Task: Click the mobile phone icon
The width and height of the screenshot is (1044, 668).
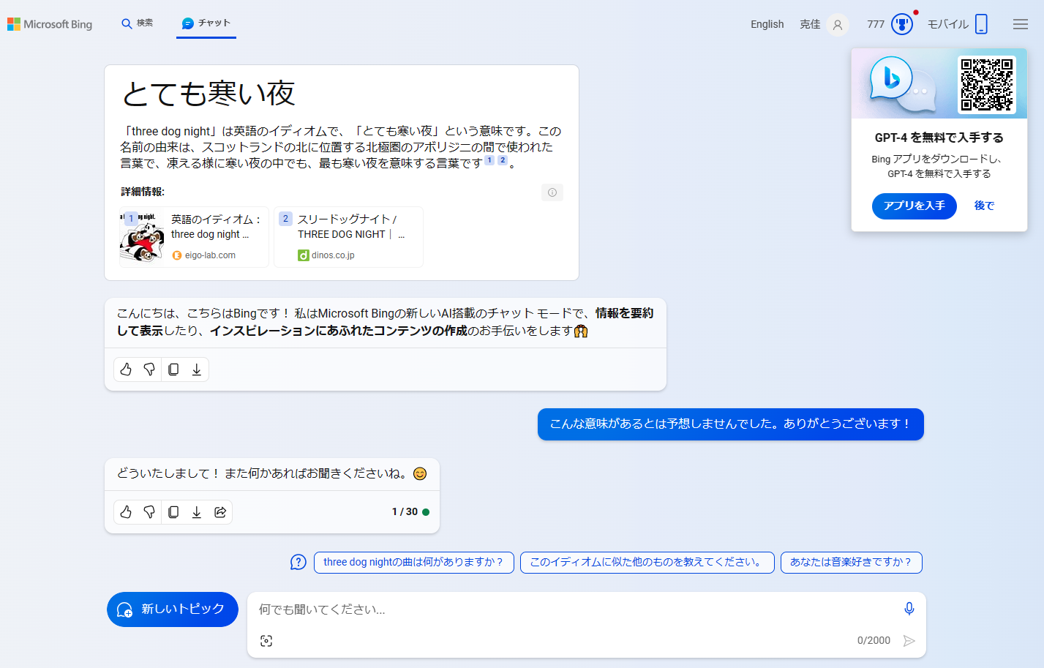Action: point(982,24)
